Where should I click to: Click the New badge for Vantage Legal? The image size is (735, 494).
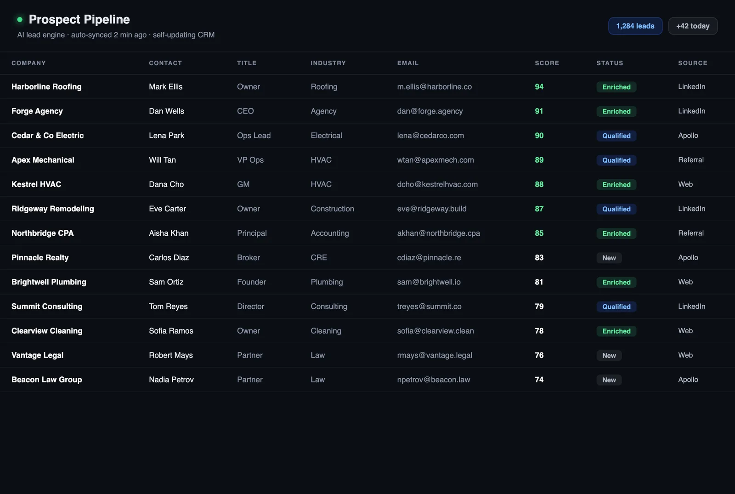[x=609, y=355]
